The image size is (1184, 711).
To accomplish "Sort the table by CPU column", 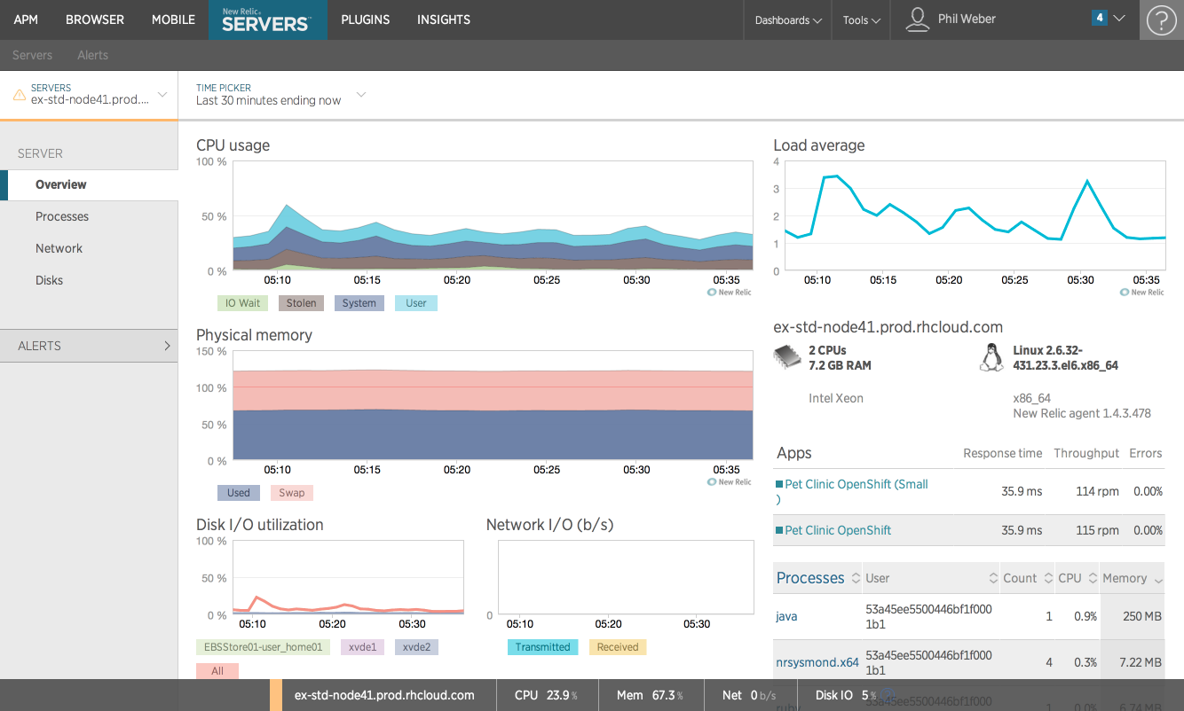I will coord(1077,578).
